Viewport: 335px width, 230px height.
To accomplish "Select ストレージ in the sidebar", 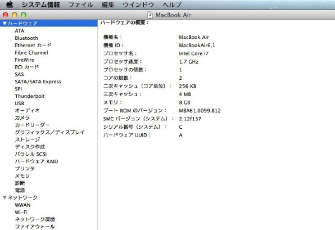I will pyautogui.click(x=28, y=139).
